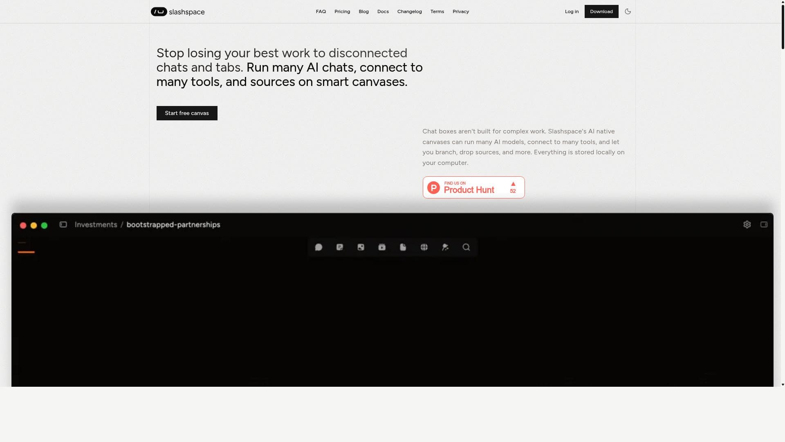Click the green maximize dot in app window
This screenshot has height=442, width=785.
click(45, 226)
